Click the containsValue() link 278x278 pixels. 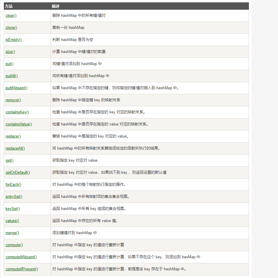pos(19,124)
